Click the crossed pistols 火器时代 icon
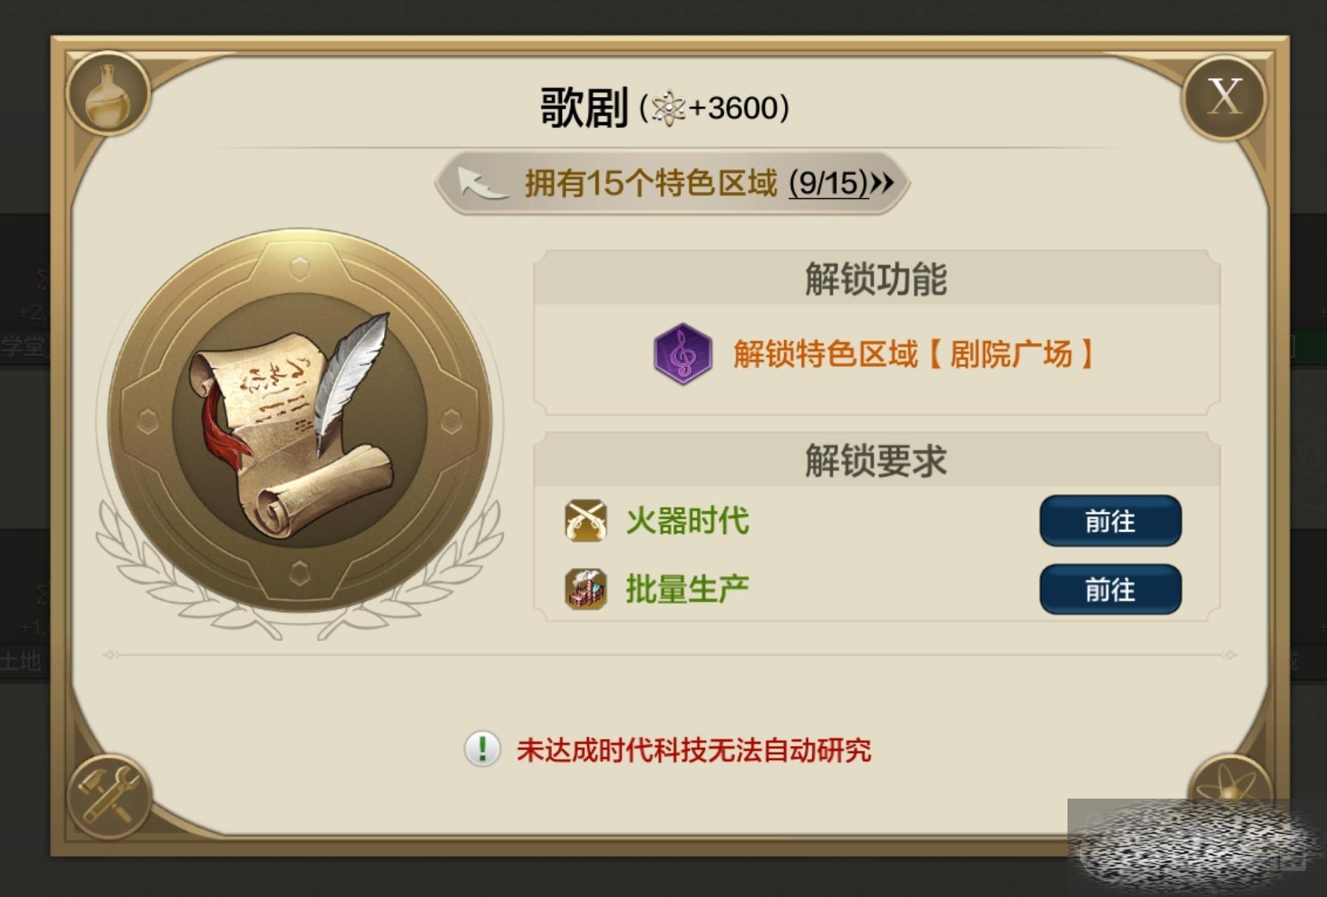Viewport: 1327px width, 897px height. click(x=586, y=521)
